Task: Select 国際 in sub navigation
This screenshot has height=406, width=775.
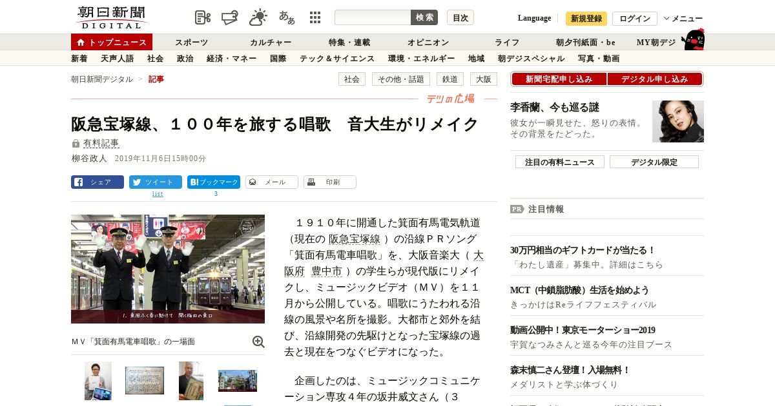Action: [278, 59]
